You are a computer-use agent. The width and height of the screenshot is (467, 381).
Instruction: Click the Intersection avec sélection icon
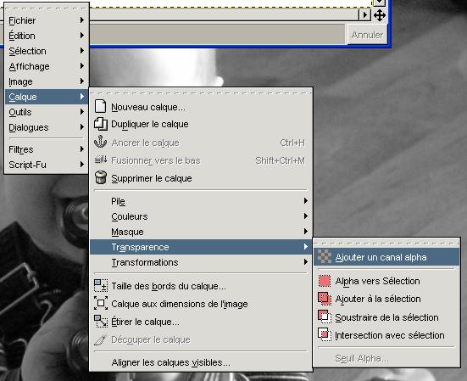(325, 335)
